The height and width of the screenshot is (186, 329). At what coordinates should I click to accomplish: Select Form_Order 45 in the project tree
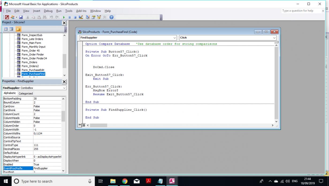(x=30, y=51)
